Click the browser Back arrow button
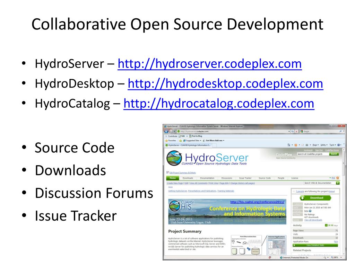355x266 pixels. (x=166, y=131)
